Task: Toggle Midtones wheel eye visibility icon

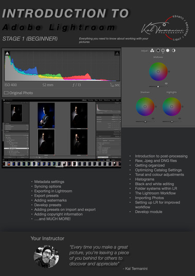Action: pyautogui.click(x=166, y=84)
